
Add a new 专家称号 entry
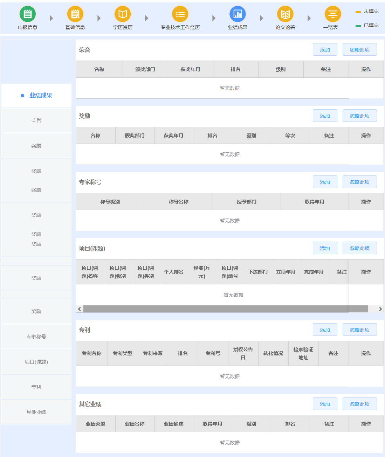point(325,182)
